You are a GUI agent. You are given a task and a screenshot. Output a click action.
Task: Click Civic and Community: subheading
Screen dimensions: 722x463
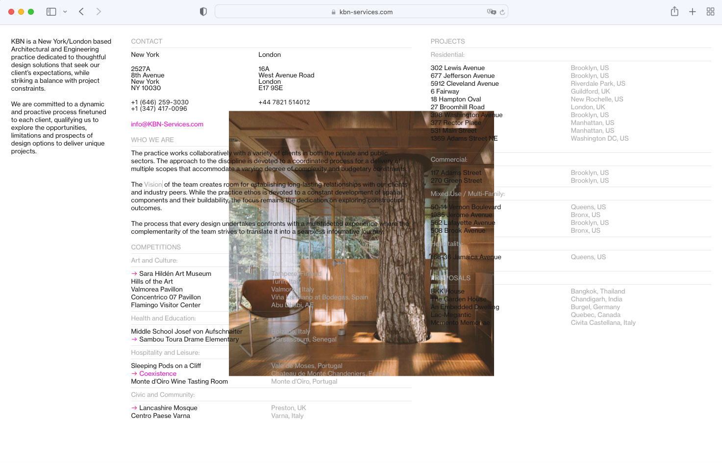pos(163,395)
